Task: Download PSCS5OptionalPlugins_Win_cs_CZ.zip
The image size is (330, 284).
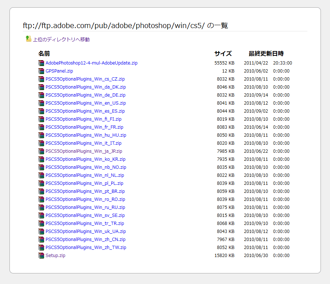Action: pyautogui.click(x=85, y=79)
